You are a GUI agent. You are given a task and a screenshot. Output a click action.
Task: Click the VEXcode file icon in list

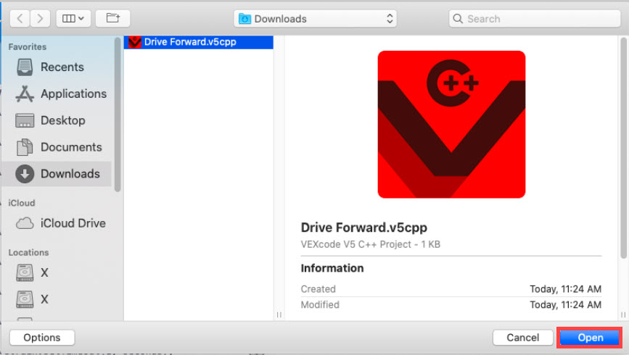[x=135, y=42]
